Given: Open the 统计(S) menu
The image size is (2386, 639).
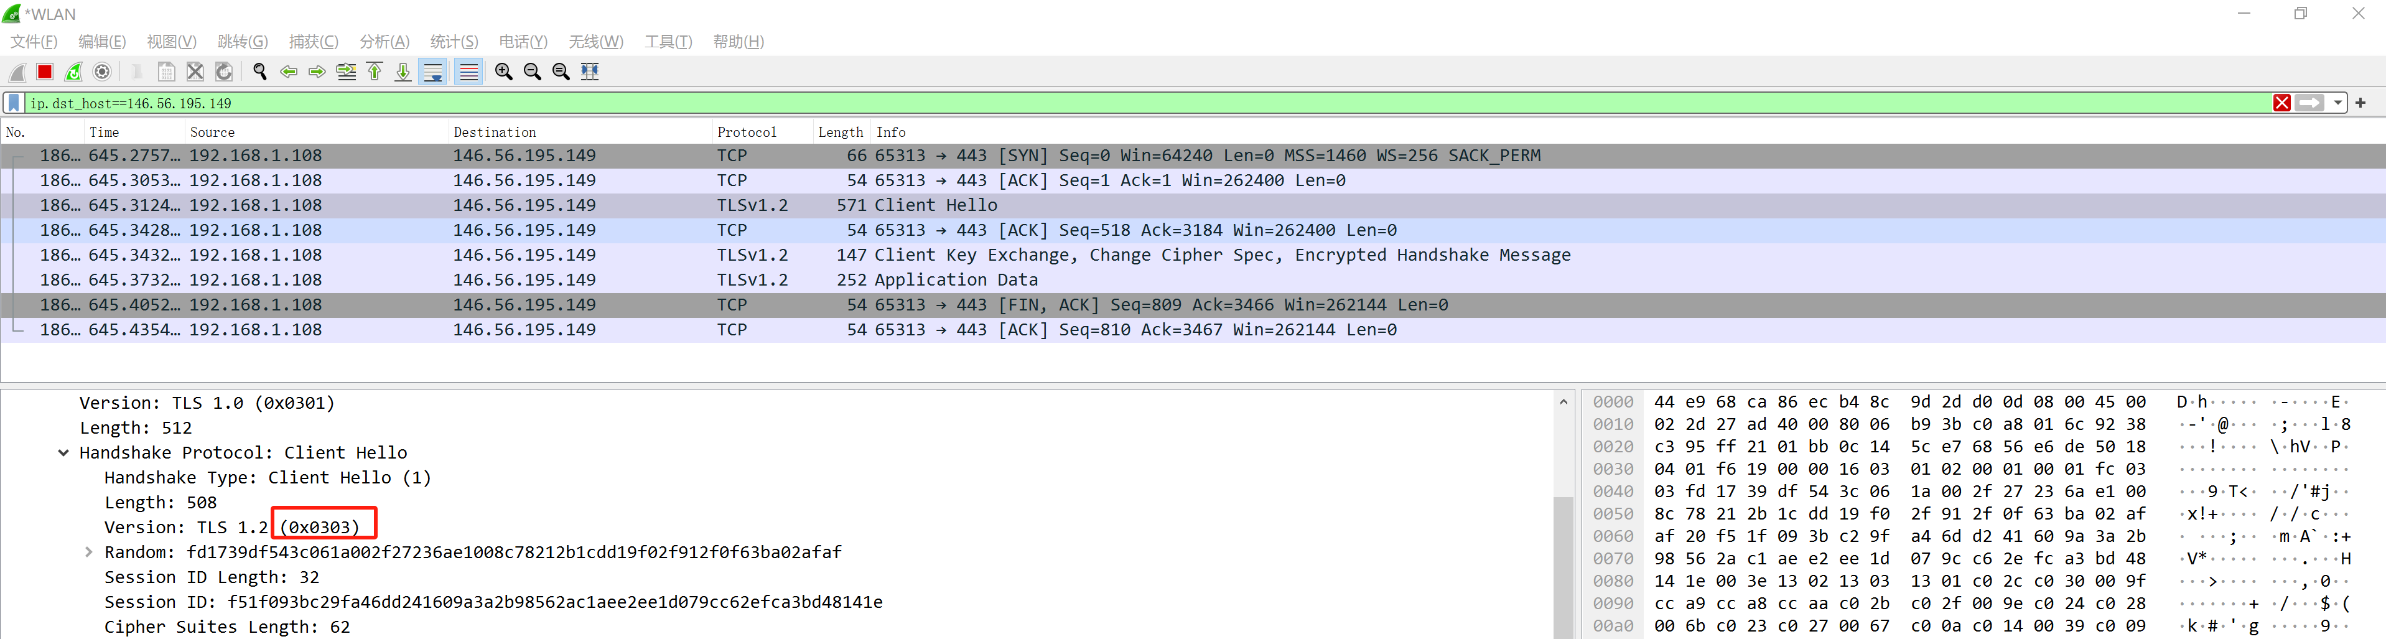Looking at the screenshot, I should click(454, 42).
